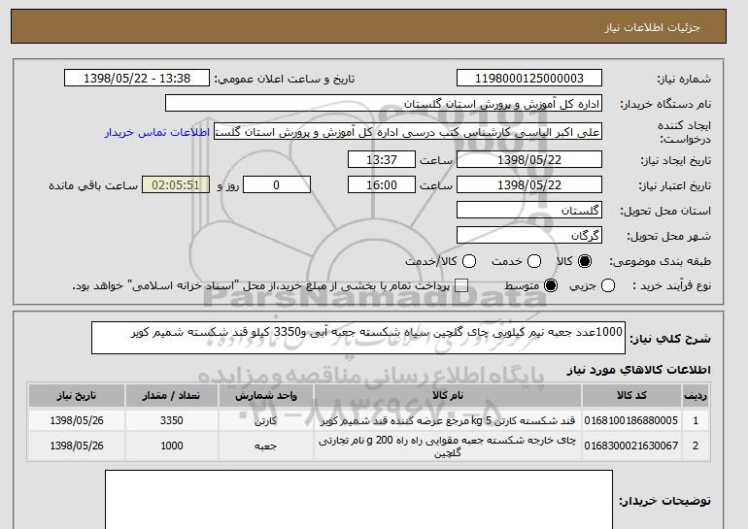748x529 pixels.
Task: Click the need number field 1198000125000003
Action: point(529,79)
